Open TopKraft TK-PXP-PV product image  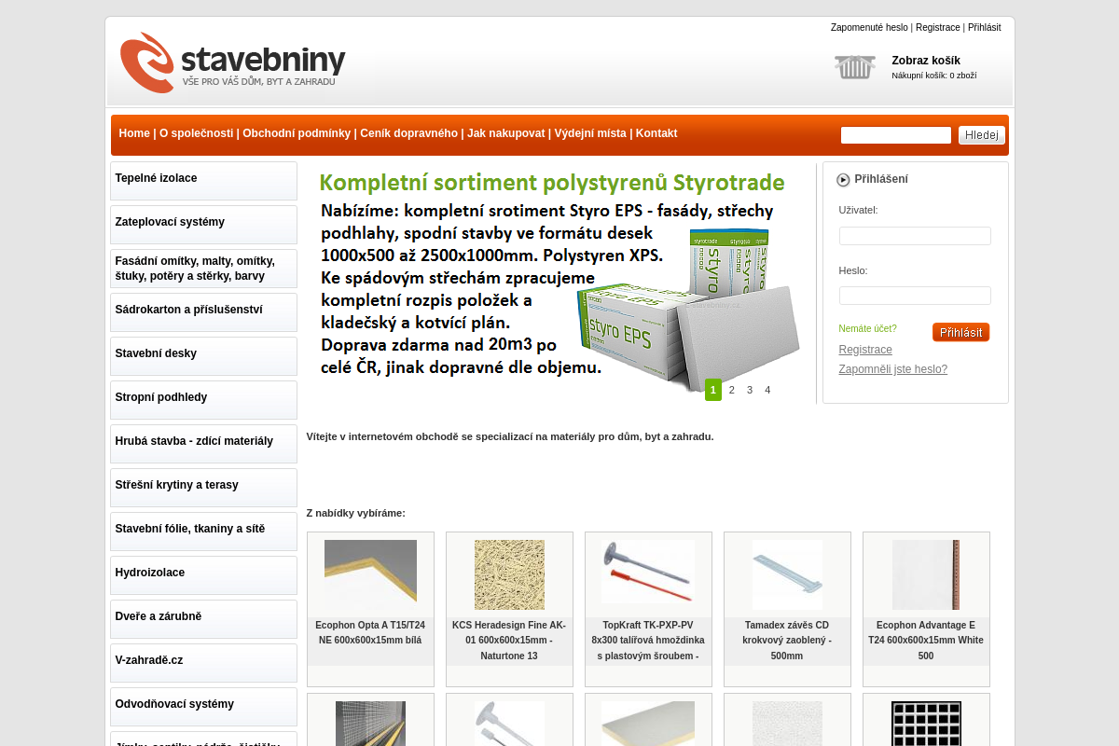648,572
